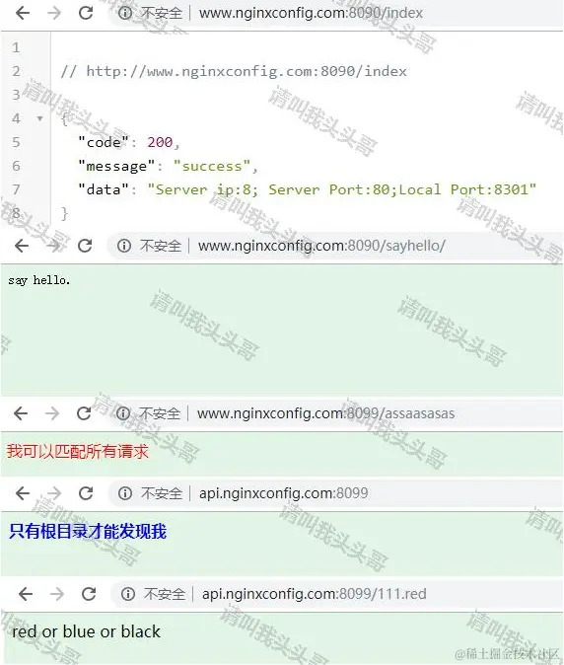
Task: Click back arrow beside the 8090/index address
Action: point(23,13)
